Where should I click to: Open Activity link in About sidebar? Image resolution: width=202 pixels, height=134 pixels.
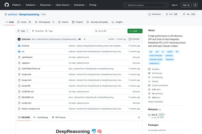coord(153,81)
